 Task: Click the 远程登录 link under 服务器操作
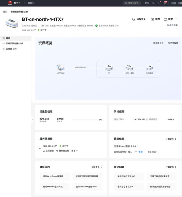48,151
